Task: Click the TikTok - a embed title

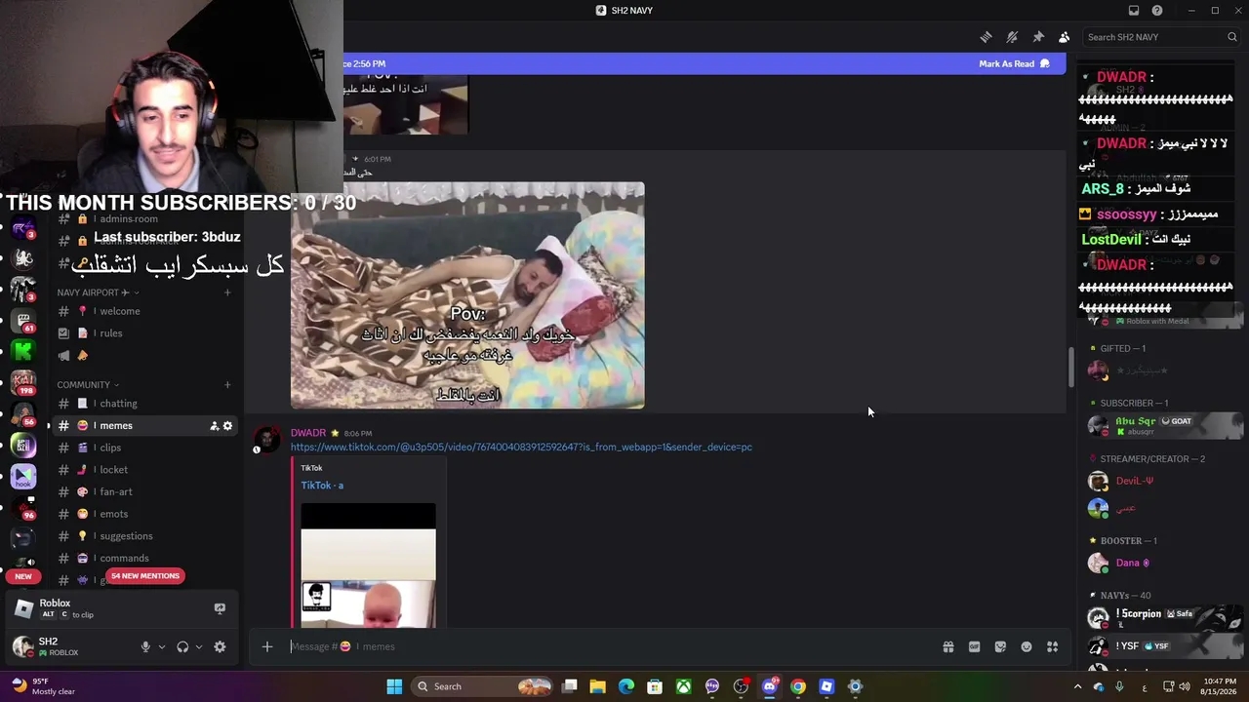Action: click(x=322, y=486)
